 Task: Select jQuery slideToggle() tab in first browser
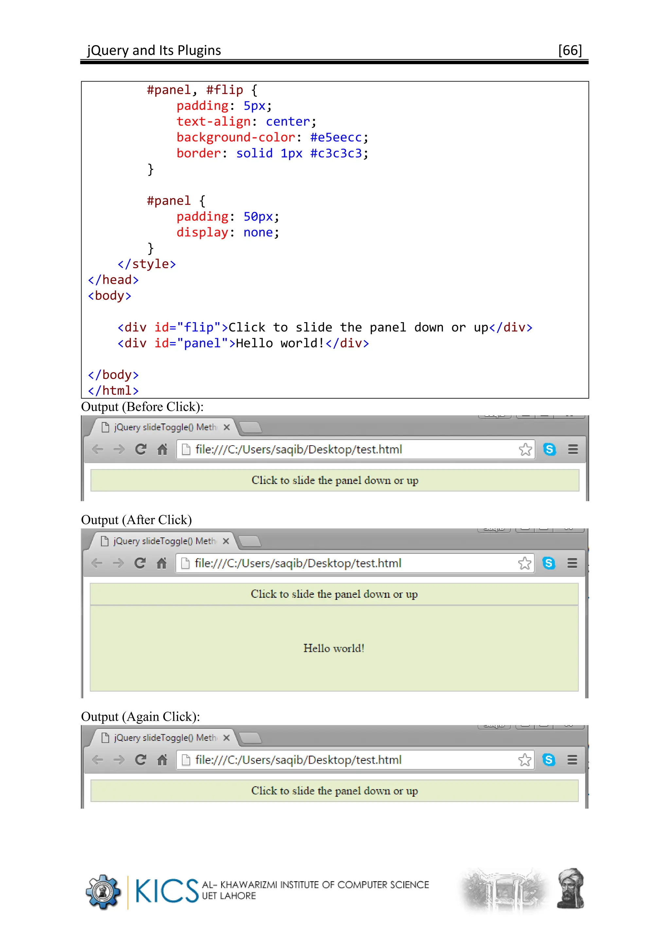tap(164, 427)
